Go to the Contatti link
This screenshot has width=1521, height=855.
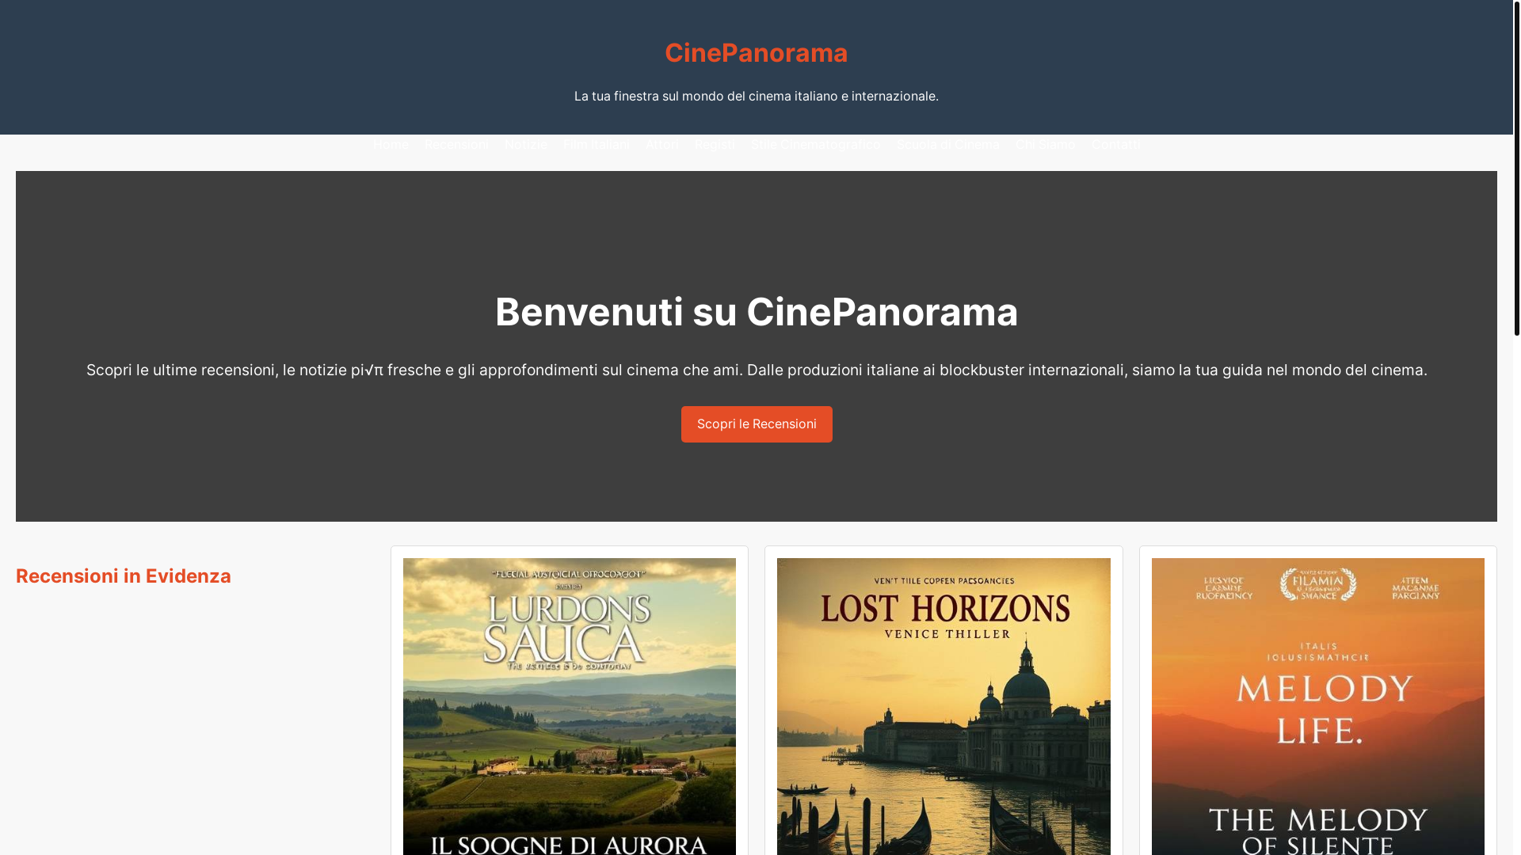(x=1115, y=145)
